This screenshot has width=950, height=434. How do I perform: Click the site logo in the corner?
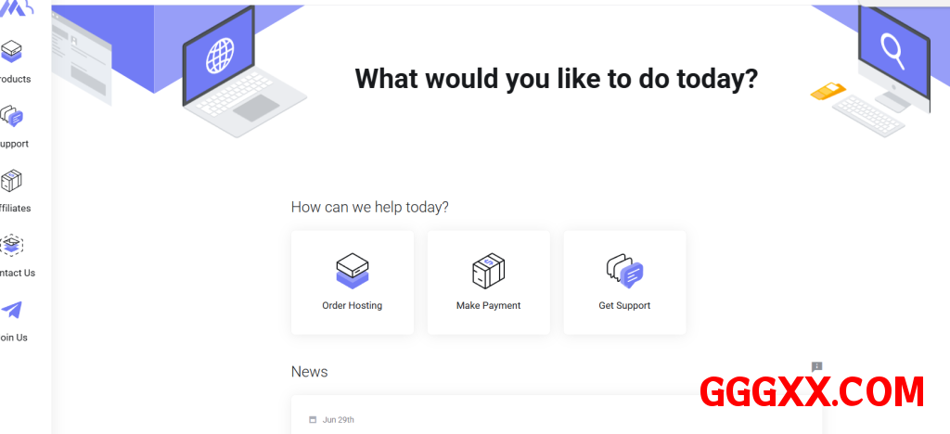[19, 7]
